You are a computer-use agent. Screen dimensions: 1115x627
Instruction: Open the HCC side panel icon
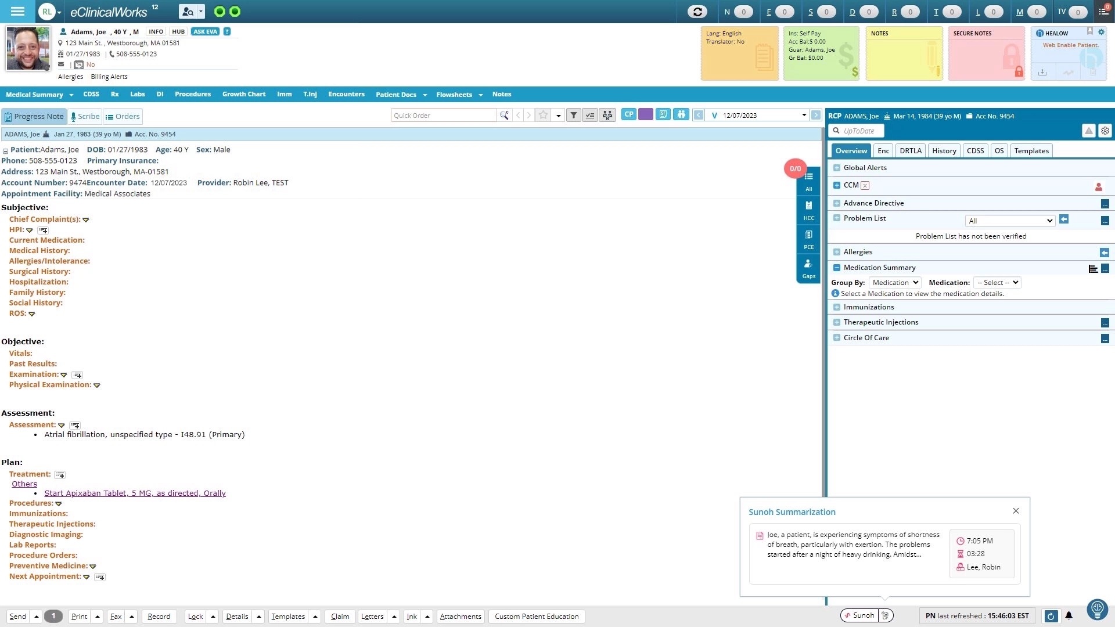coord(808,210)
